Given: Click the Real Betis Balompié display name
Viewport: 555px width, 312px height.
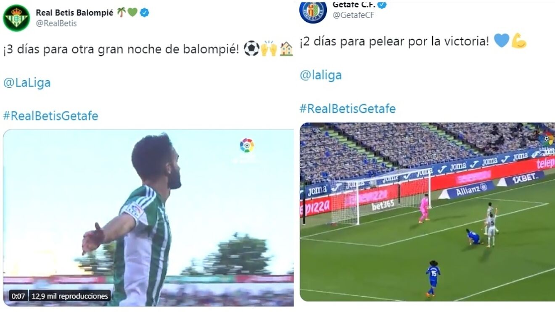Looking at the screenshot, I should click(x=74, y=13).
